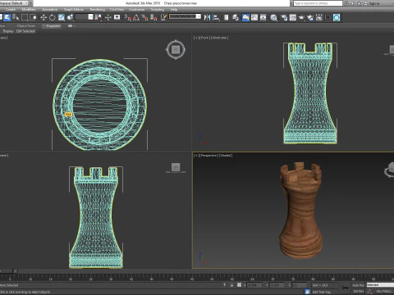Open the Graph Editors menu
The height and width of the screenshot is (295, 394).
point(74,10)
